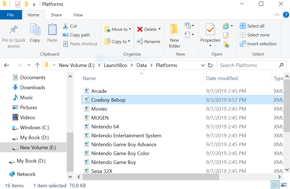Click LaunchBox in the address path
Viewport: 290px width, 189px height.
coord(116,65)
